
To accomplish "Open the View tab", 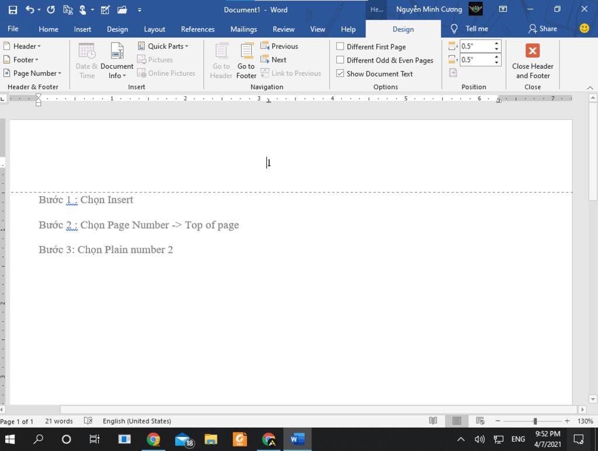I will click(317, 29).
